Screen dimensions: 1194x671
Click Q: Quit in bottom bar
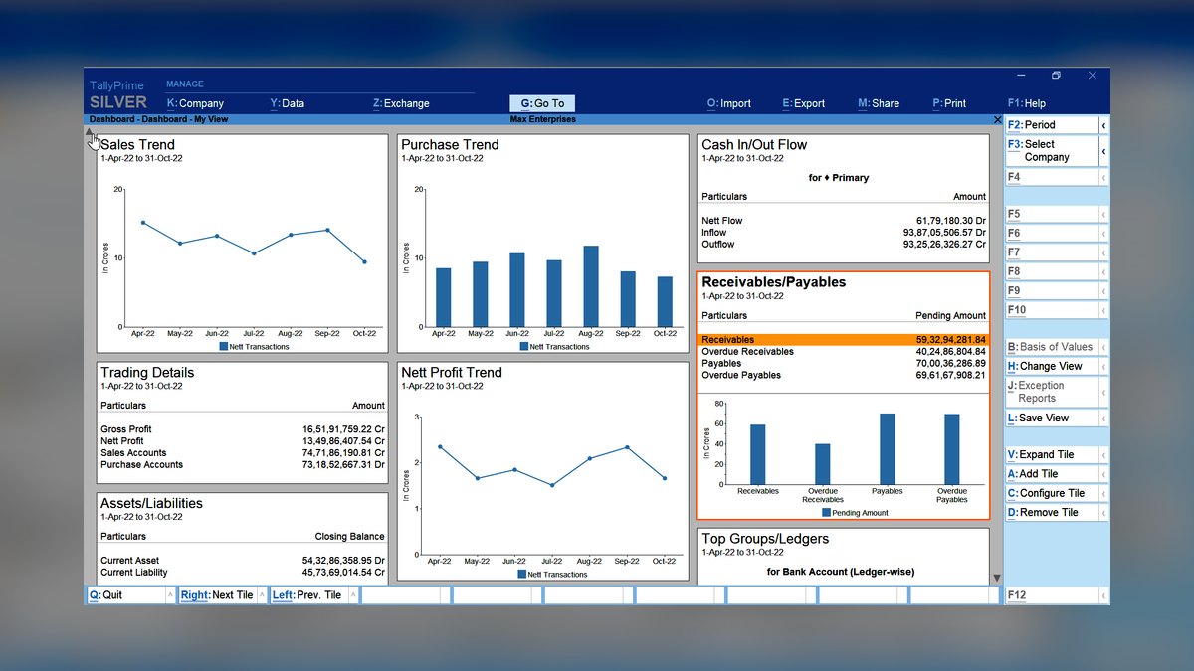(x=124, y=595)
